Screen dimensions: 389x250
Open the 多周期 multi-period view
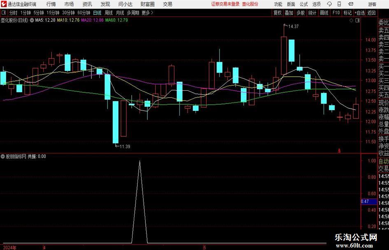click(133, 13)
